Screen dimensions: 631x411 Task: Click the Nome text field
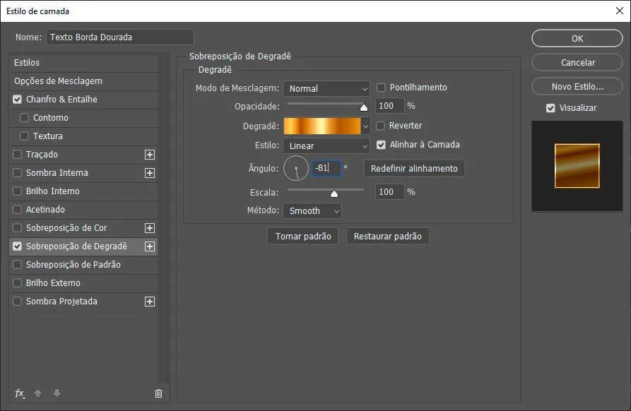pyautogui.click(x=119, y=37)
